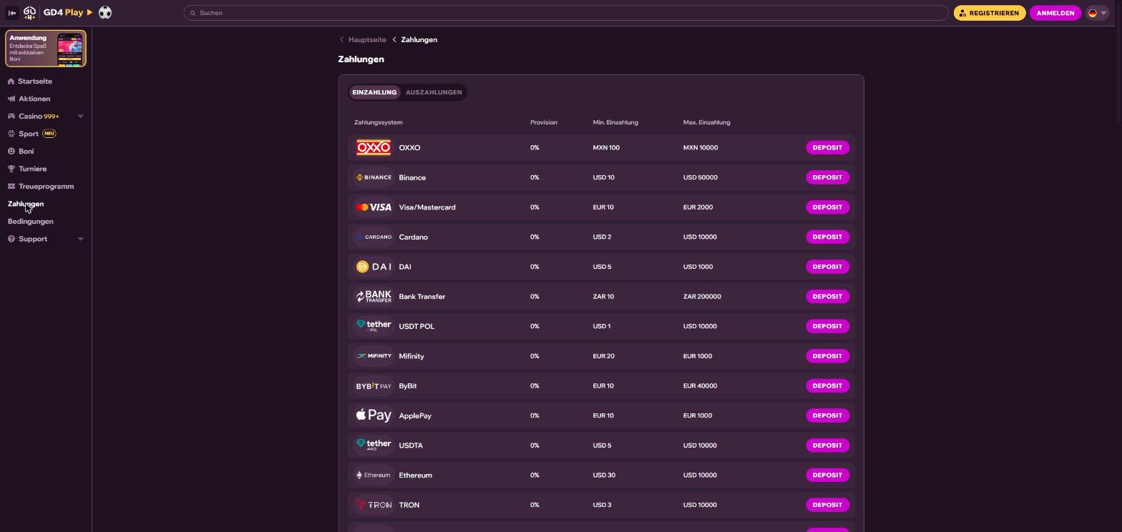1122x532 pixels.
Task: Expand the Casino submenu arrow
Action: (x=80, y=117)
